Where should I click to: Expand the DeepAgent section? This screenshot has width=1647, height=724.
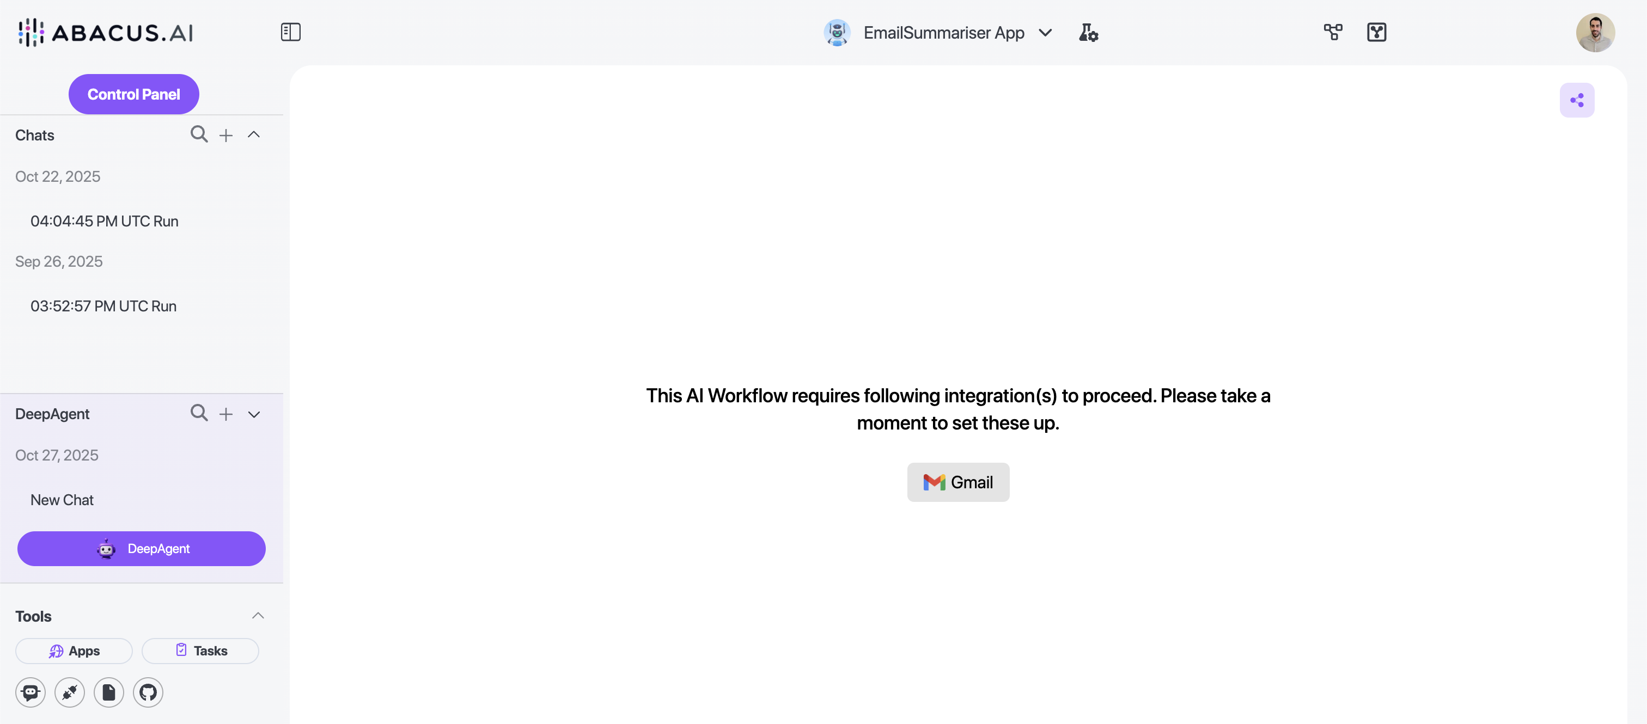(254, 414)
